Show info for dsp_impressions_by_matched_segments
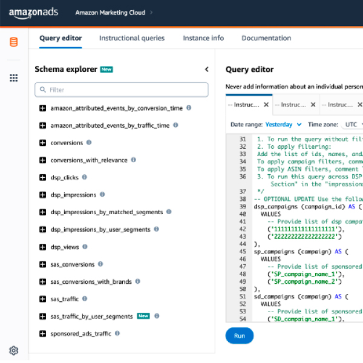 pos(169,212)
